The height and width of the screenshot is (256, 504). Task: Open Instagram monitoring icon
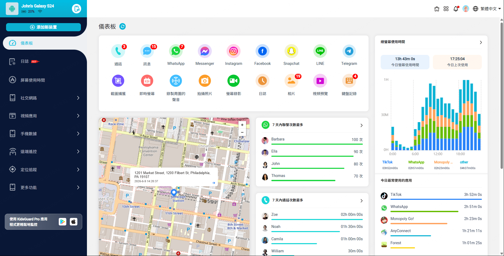[x=233, y=51]
